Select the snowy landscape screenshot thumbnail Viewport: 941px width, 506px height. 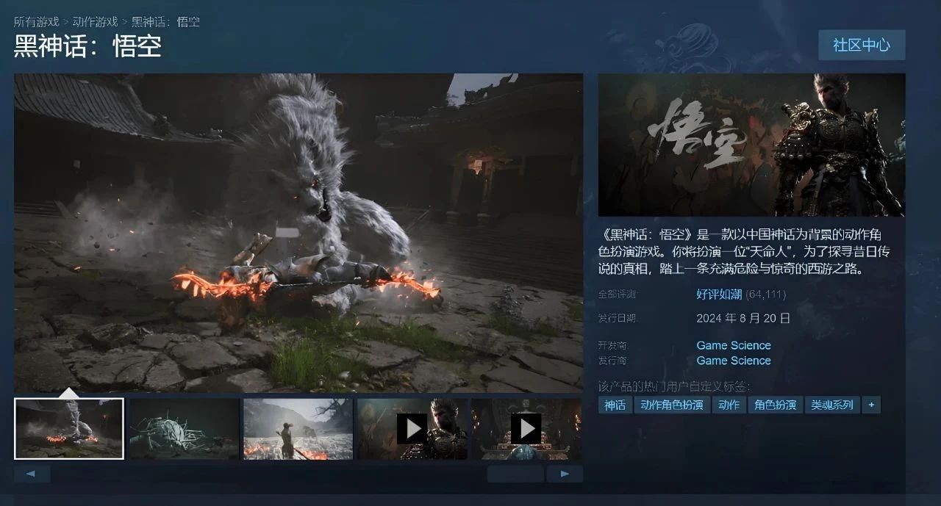298,429
